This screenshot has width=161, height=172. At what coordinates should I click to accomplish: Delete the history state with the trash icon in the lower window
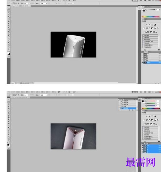(135, 110)
